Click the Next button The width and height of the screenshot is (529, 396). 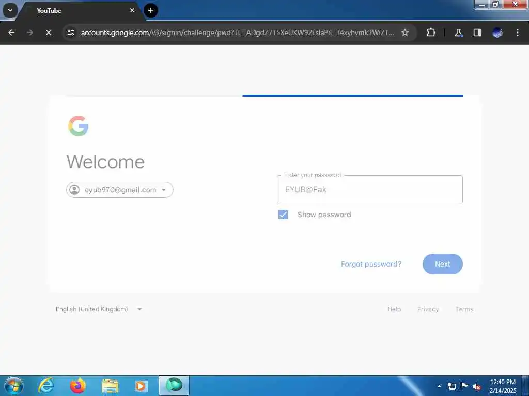pos(443,264)
